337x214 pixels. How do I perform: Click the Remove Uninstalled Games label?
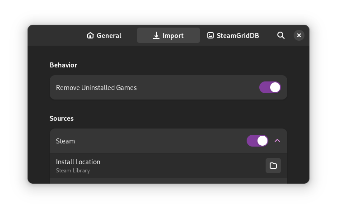(96, 88)
